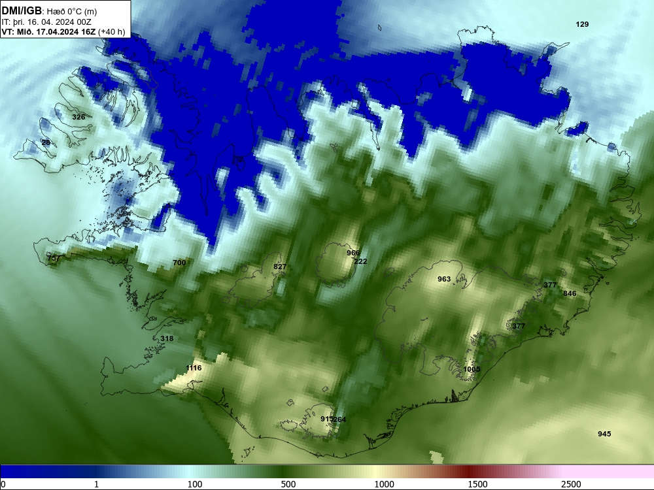
Task: Select the initial time 'IT: þri. 16. 04. 2024 00Z'
Action: tap(46, 22)
